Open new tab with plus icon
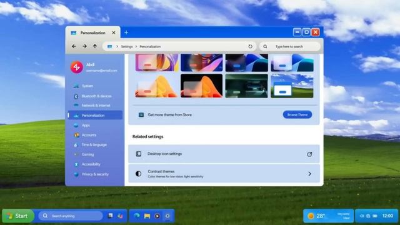This screenshot has height=225, width=400. 126,32
